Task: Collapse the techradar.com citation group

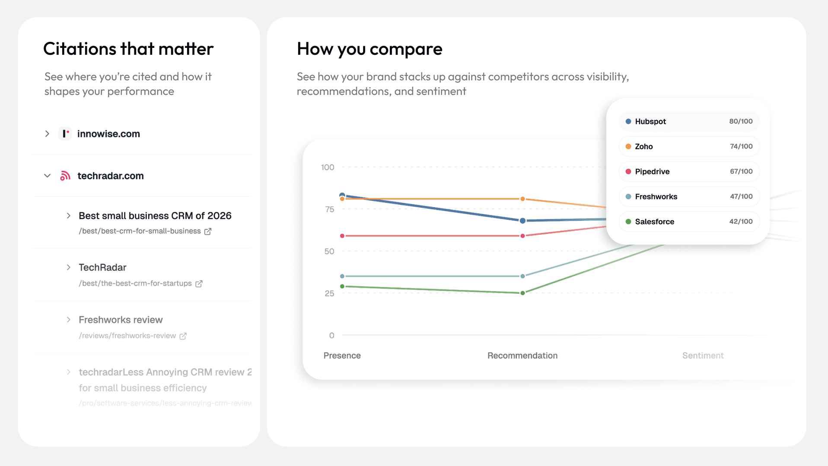Action: click(47, 176)
